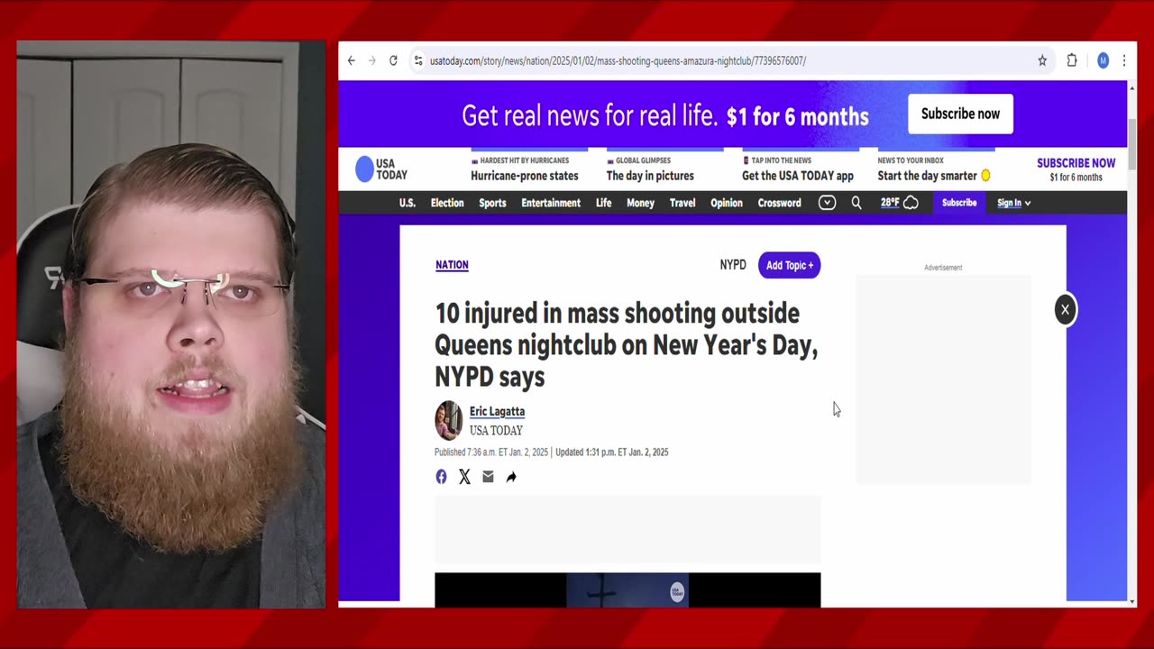Open the Money nav section
This screenshot has height=649, width=1154.
tap(640, 203)
